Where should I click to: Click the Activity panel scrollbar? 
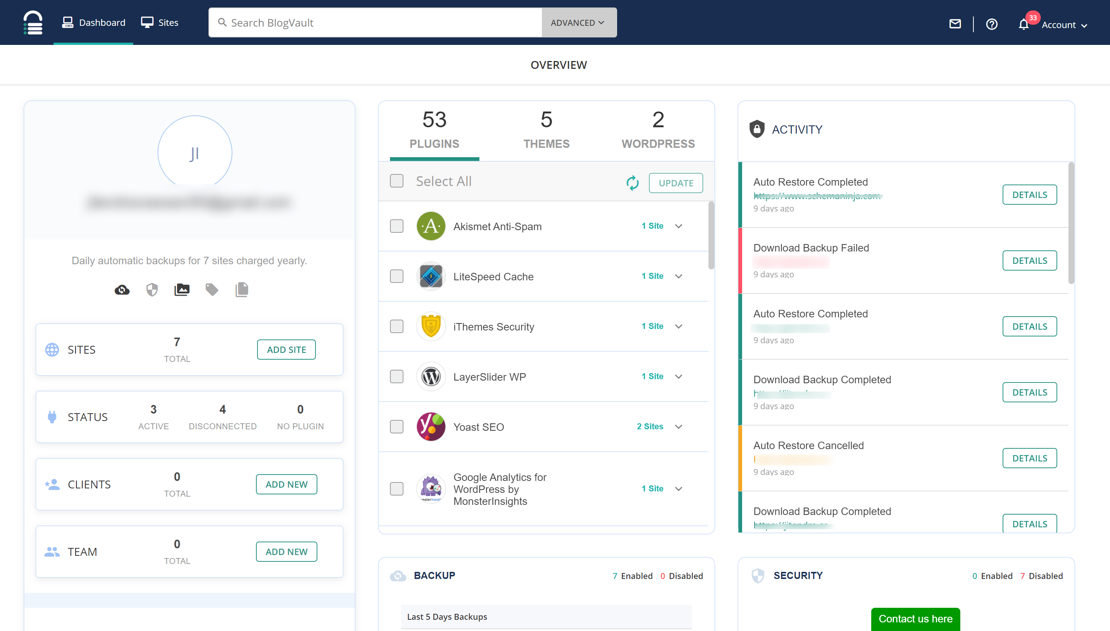pos(1071,224)
